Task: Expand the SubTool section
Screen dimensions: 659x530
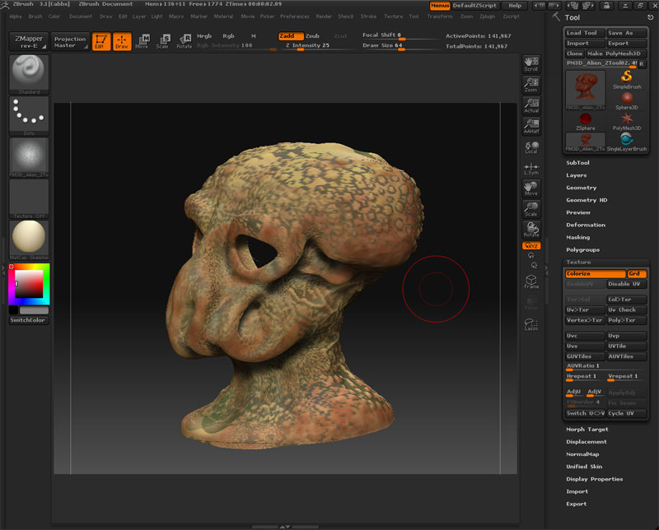Action: pyautogui.click(x=578, y=163)
